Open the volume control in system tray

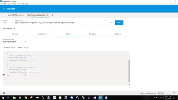[x=163, y=98]
